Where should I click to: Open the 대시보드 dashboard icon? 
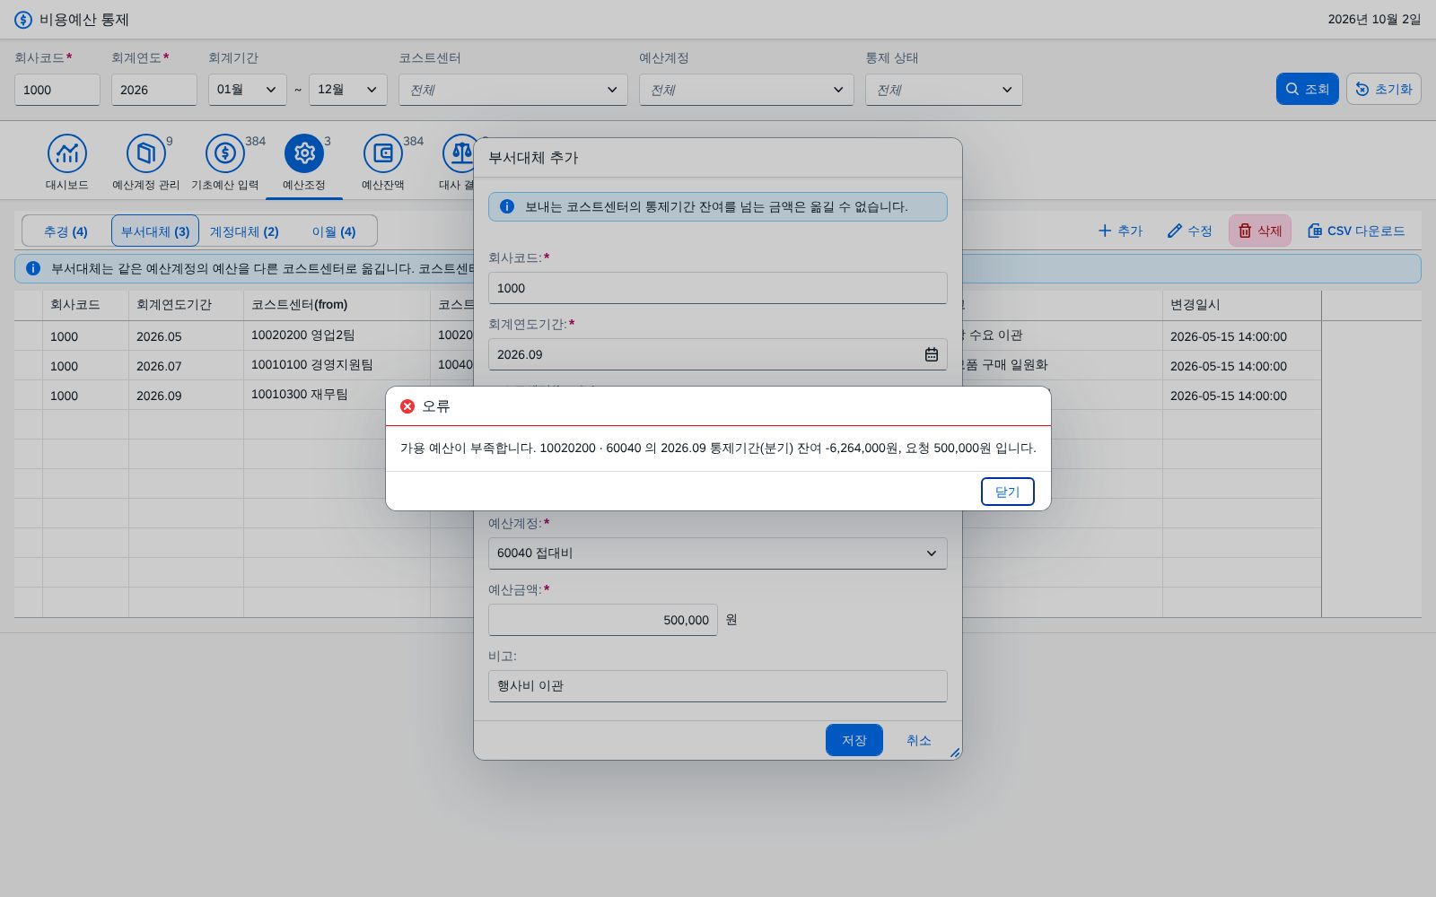pyautogui.click(x=67, y=154)
